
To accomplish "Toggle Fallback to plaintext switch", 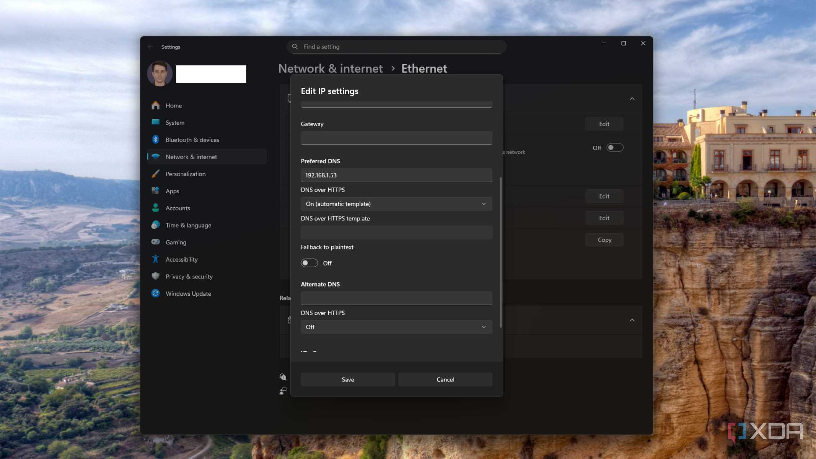I will point(309,263).
